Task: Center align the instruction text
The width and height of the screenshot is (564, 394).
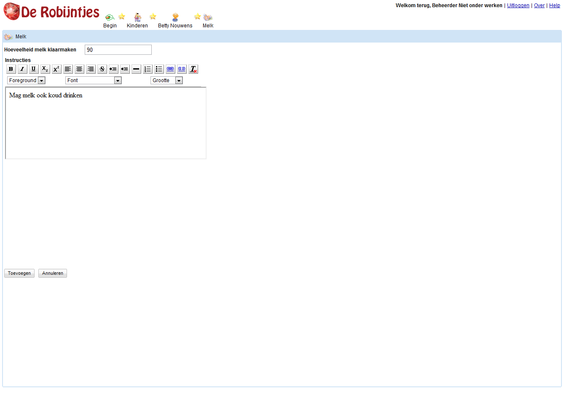Action: [x=79, y=69]
